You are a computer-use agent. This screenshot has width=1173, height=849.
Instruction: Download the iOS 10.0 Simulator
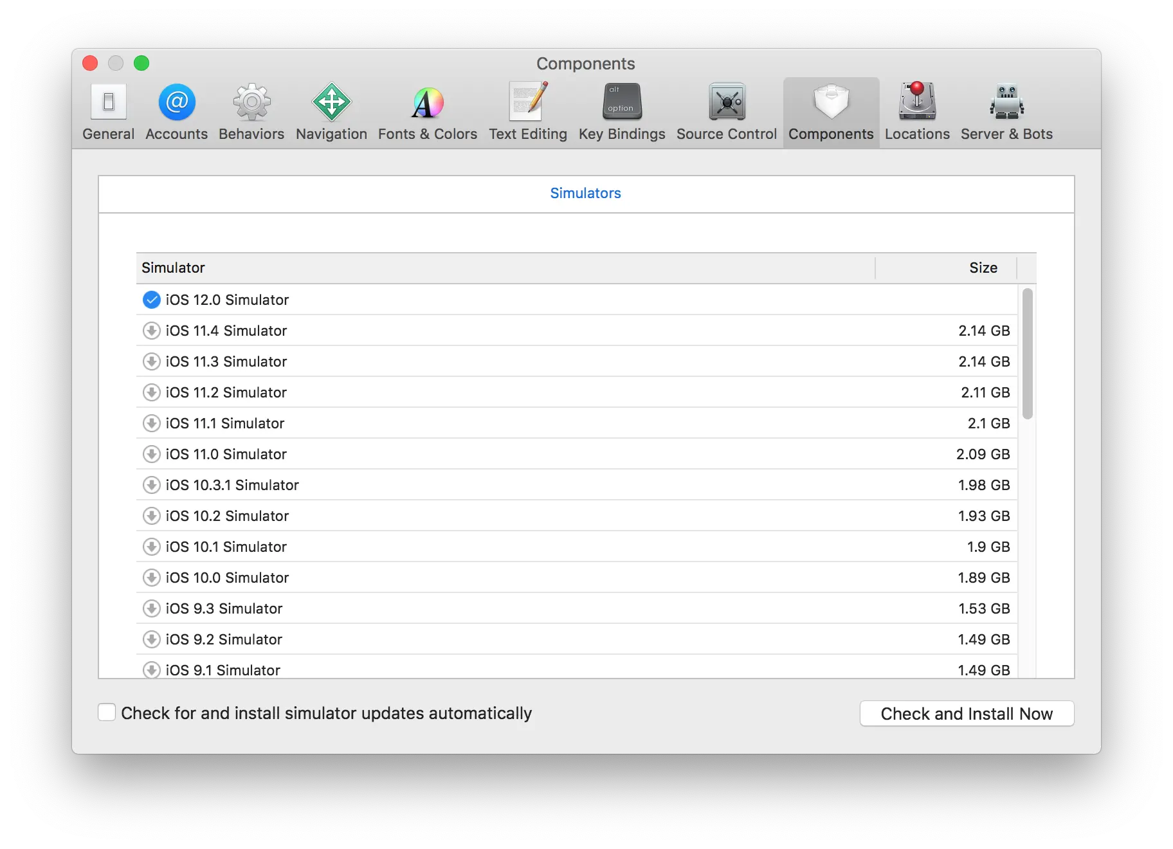tap(151, 578)
